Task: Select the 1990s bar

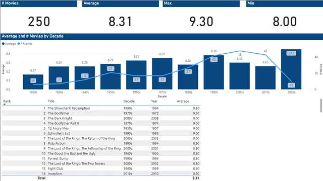Action: (x=214, y=72)
